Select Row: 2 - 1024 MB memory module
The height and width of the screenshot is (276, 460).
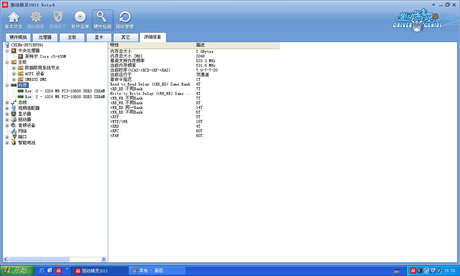65,97
